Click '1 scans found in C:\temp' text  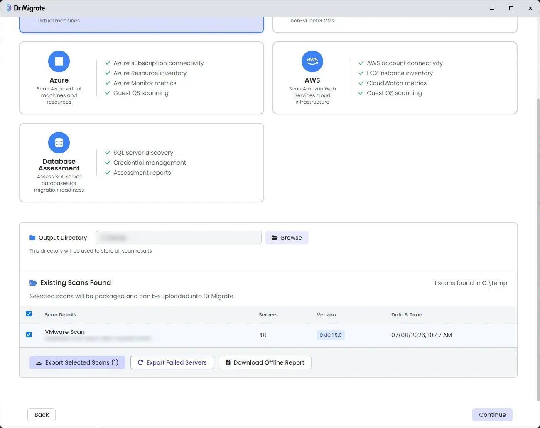click(x=471, y=283)
